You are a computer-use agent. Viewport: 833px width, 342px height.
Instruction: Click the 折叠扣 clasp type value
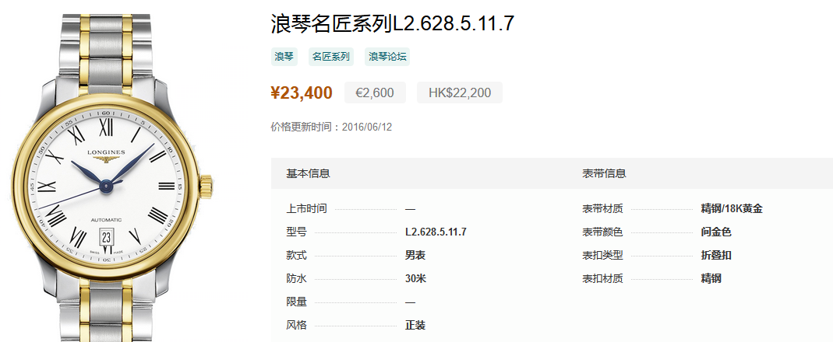point(716,256)
